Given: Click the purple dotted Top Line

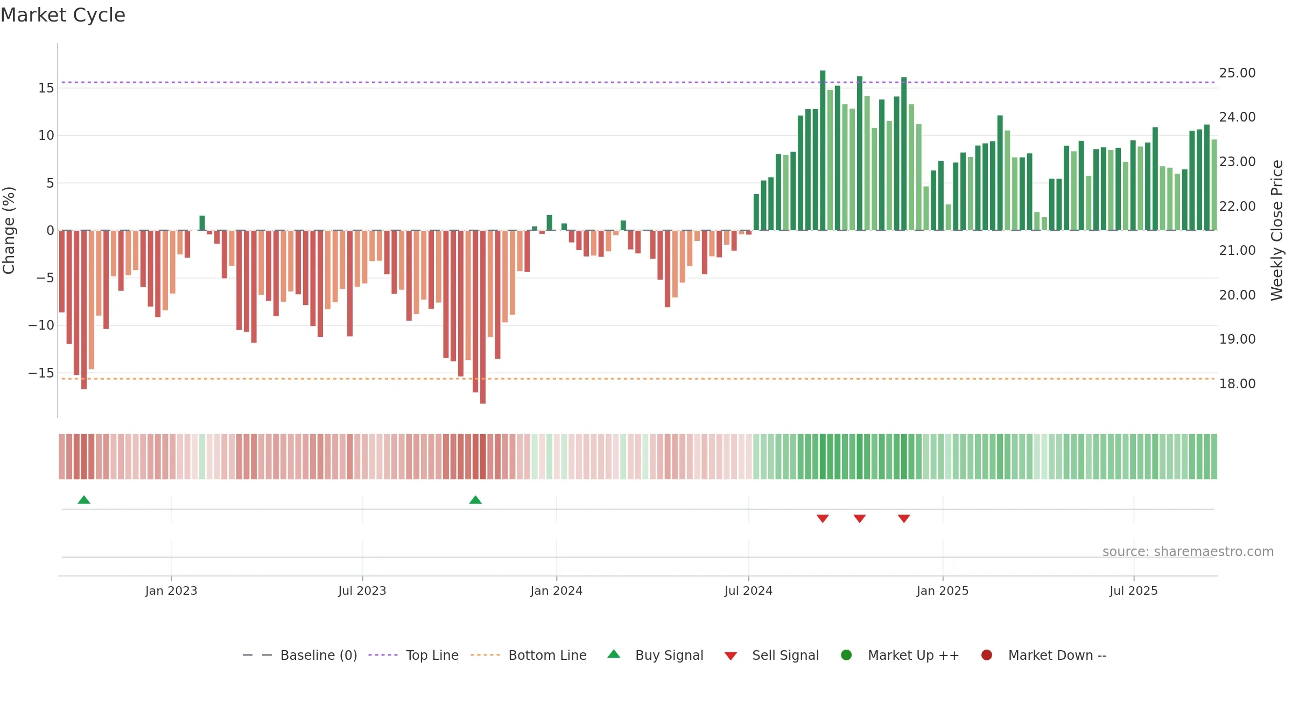Looking at the screenshot, I should pyautogui.click(x=638, y=82).
